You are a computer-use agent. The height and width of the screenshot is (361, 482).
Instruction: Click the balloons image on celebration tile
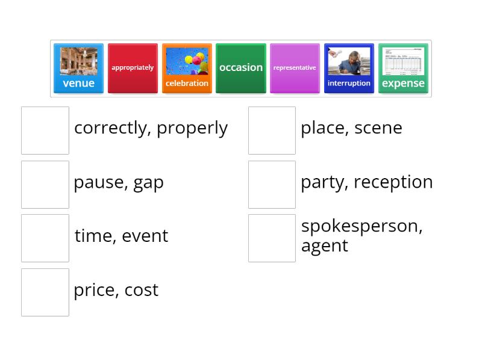187,61
